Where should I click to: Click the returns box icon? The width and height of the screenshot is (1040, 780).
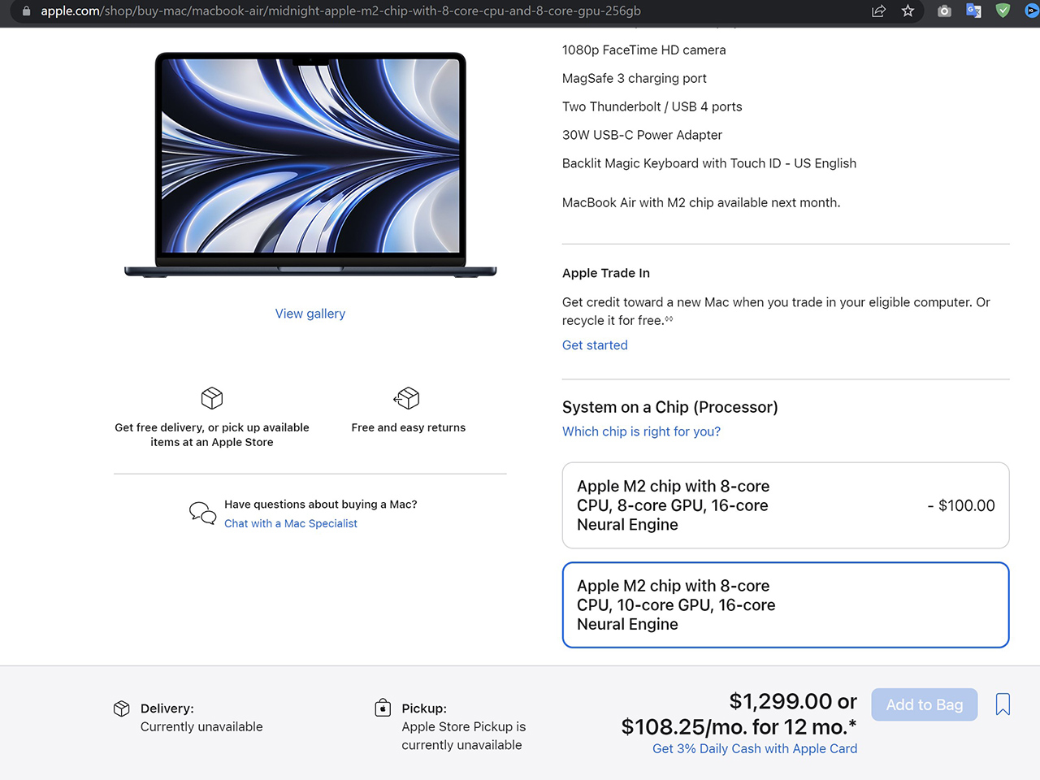tap(407, 398)
